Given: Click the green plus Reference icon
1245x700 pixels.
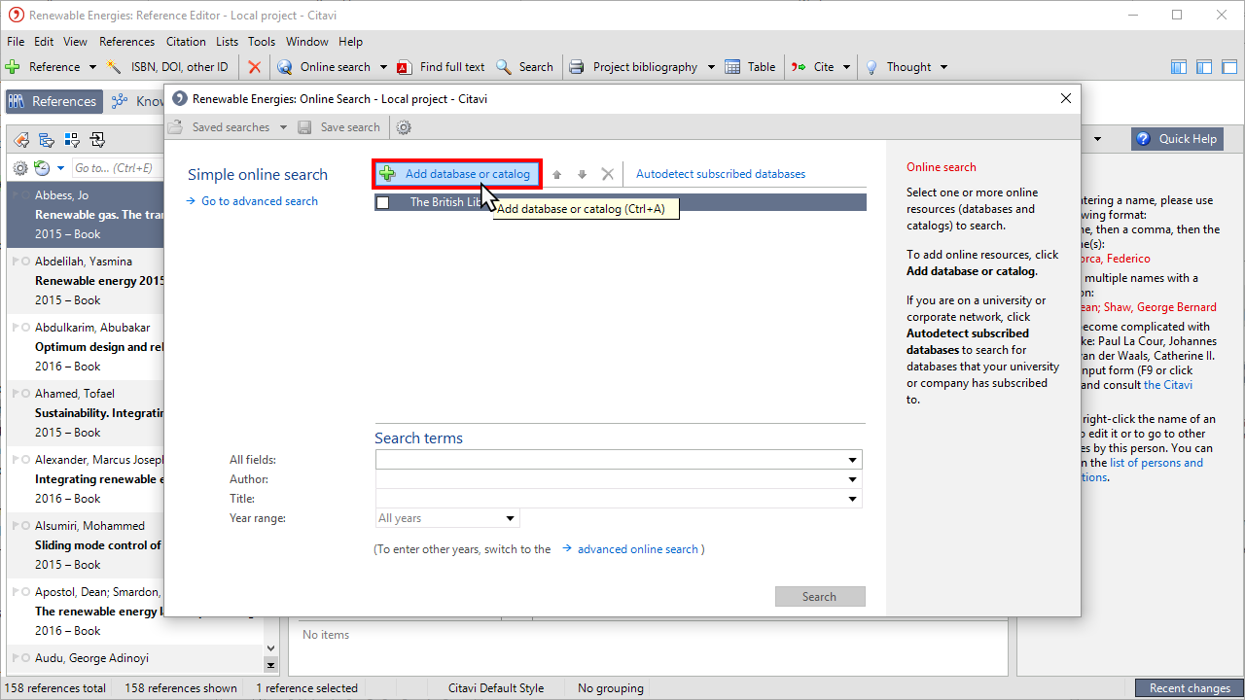Looking at the screenshot, I should (x=13, y=67).
